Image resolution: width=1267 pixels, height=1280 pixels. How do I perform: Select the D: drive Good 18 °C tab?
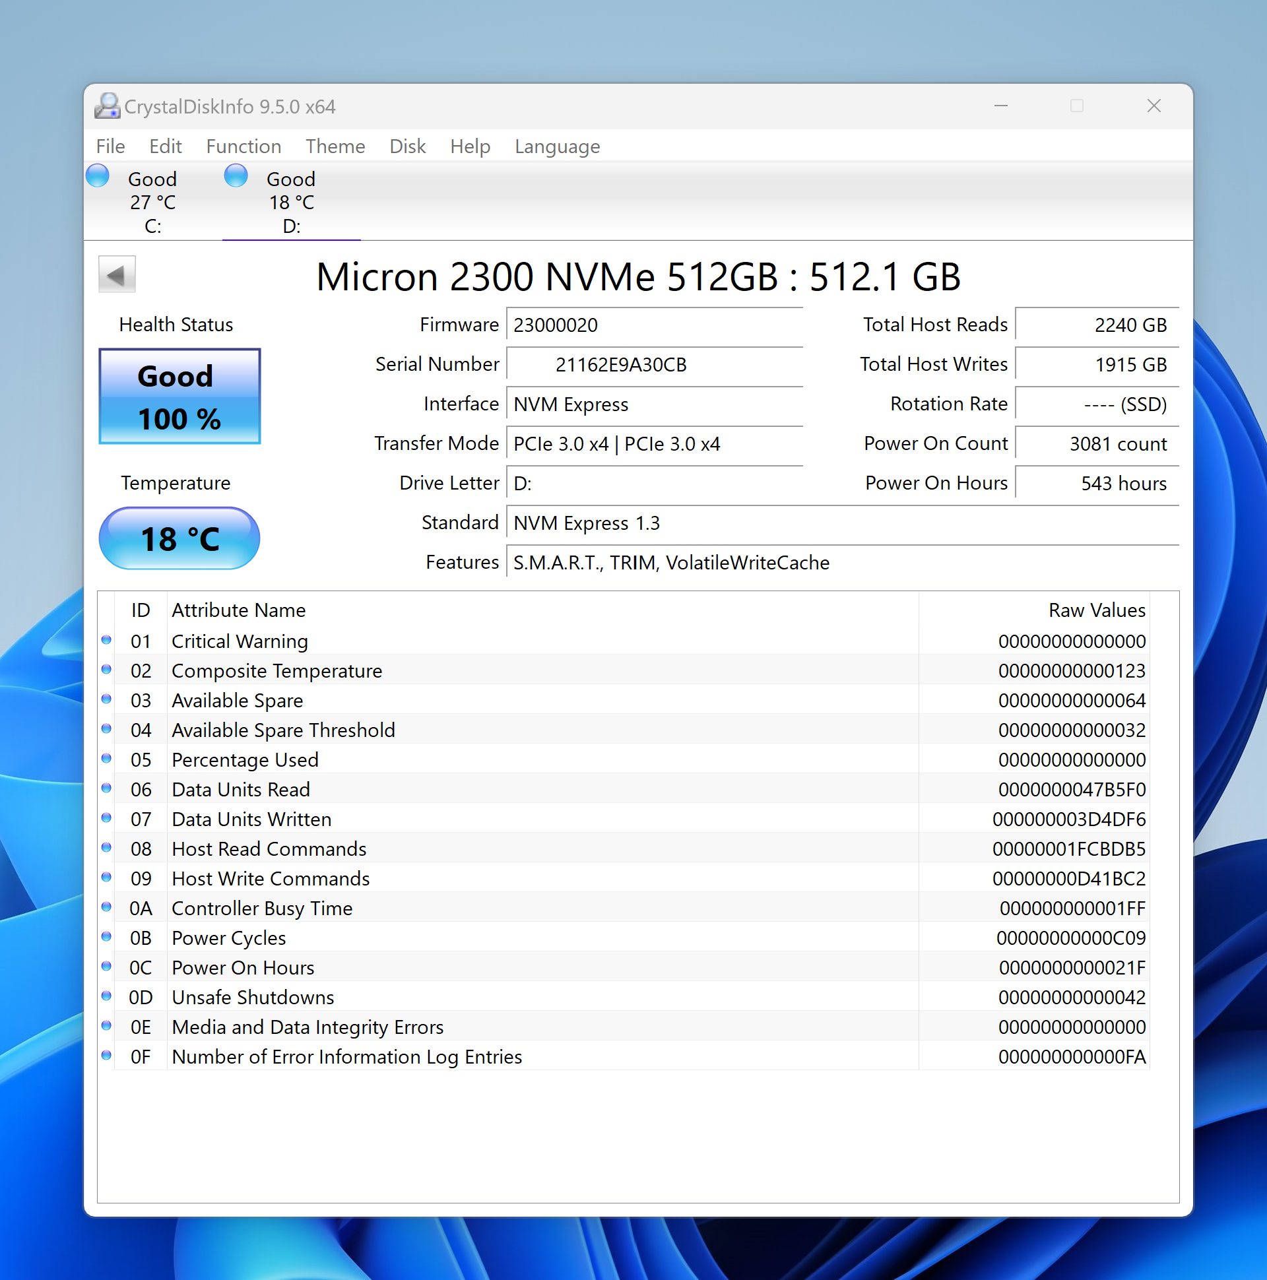coord(291,201)
